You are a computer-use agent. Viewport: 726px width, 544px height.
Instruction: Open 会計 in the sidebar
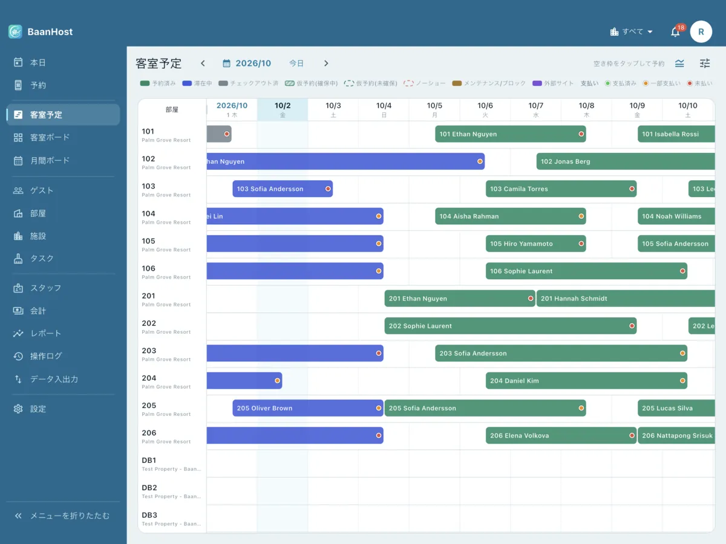63,311
